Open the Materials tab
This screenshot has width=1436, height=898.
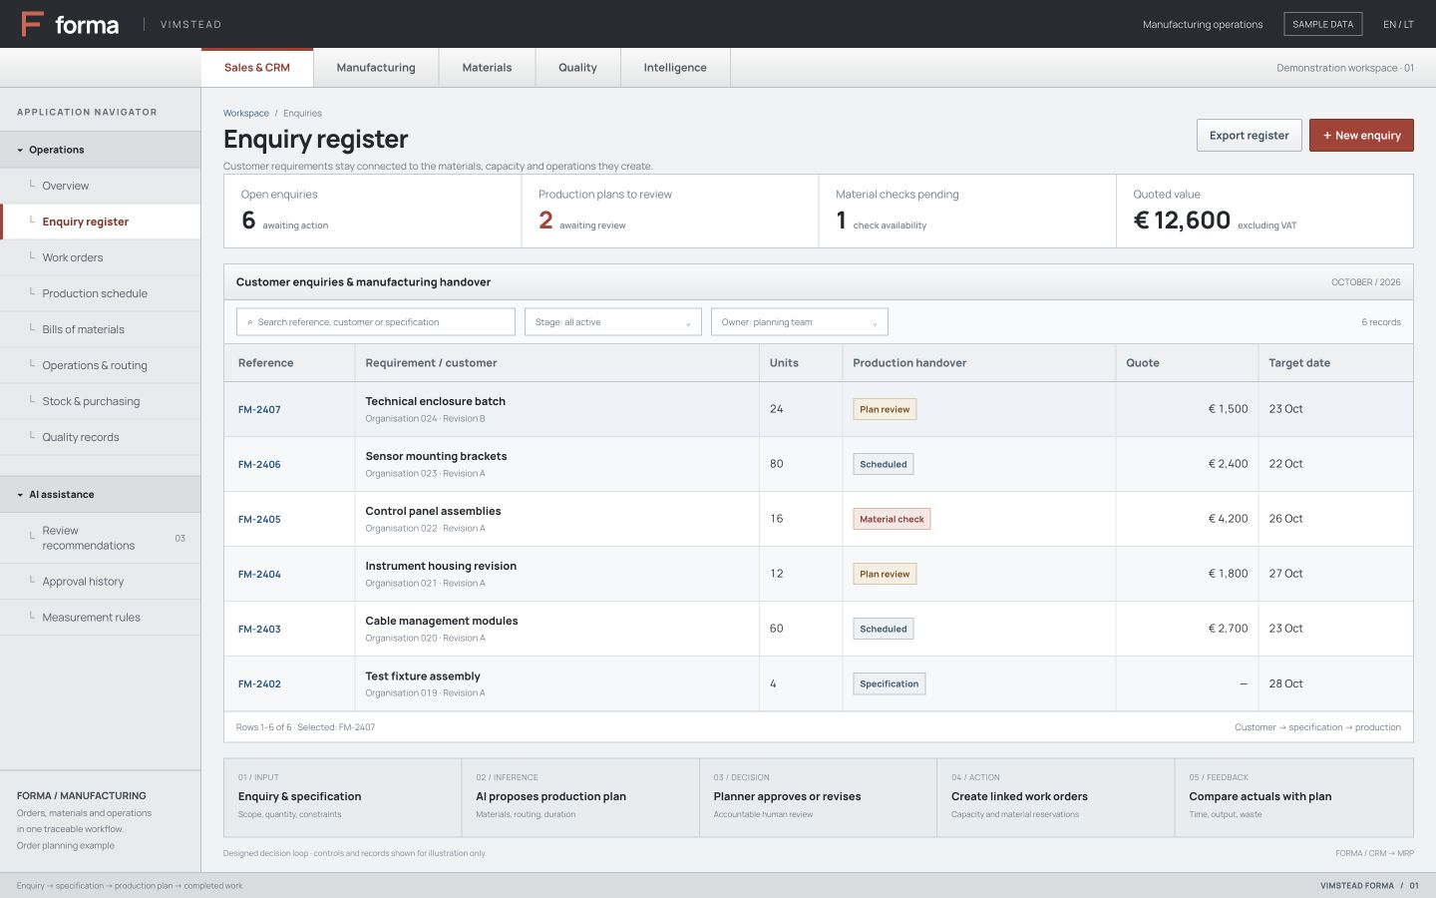click(x=487, y=68)
